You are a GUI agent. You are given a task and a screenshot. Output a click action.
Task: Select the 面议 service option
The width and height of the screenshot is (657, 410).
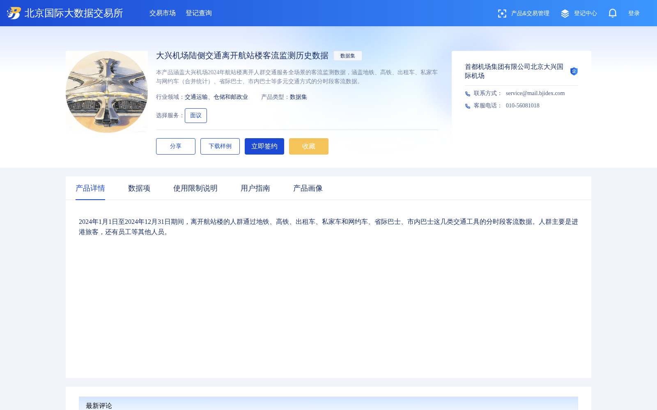tap(196, 116)
